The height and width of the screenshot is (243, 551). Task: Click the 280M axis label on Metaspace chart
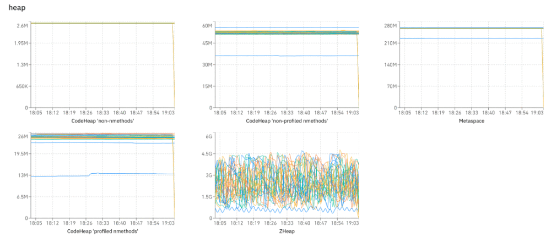391,26
